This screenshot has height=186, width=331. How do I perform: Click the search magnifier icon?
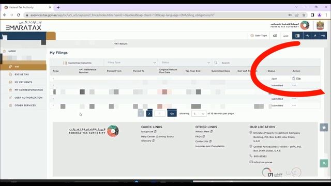216,63
